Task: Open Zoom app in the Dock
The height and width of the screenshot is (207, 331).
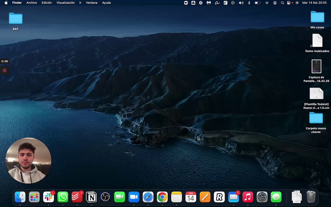Action: pos(134,197)
